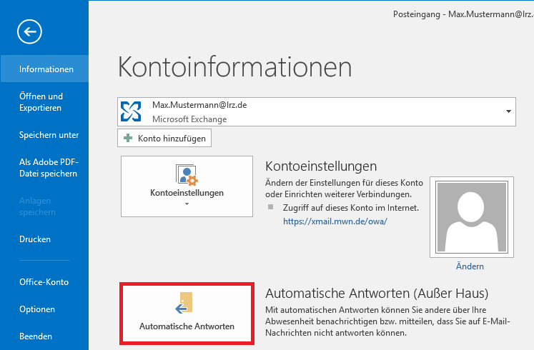The height and width of the screenshot is (350, 534).
Task: Click the Microsoft Exchange account icon
Action: click(x=131, y=111)
